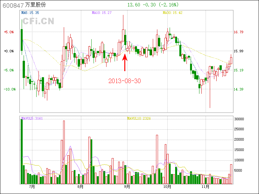Click the red arrow annotation marker
This screenshot has height=194, width=259.
(125, 62)
